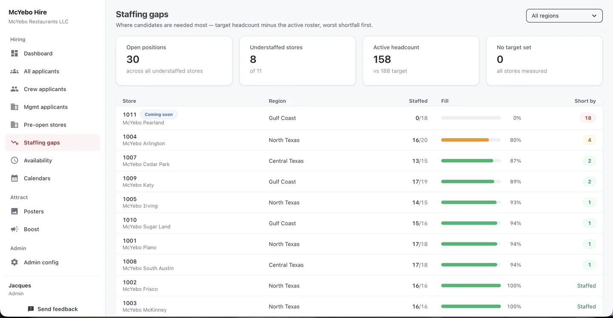
Task: Select store 1005 McYebo Irving
Action: click(359, 203)
